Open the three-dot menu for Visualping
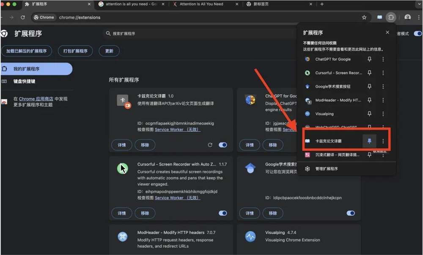The width and height of the screenshot is (423, 255). pos(383,113)
